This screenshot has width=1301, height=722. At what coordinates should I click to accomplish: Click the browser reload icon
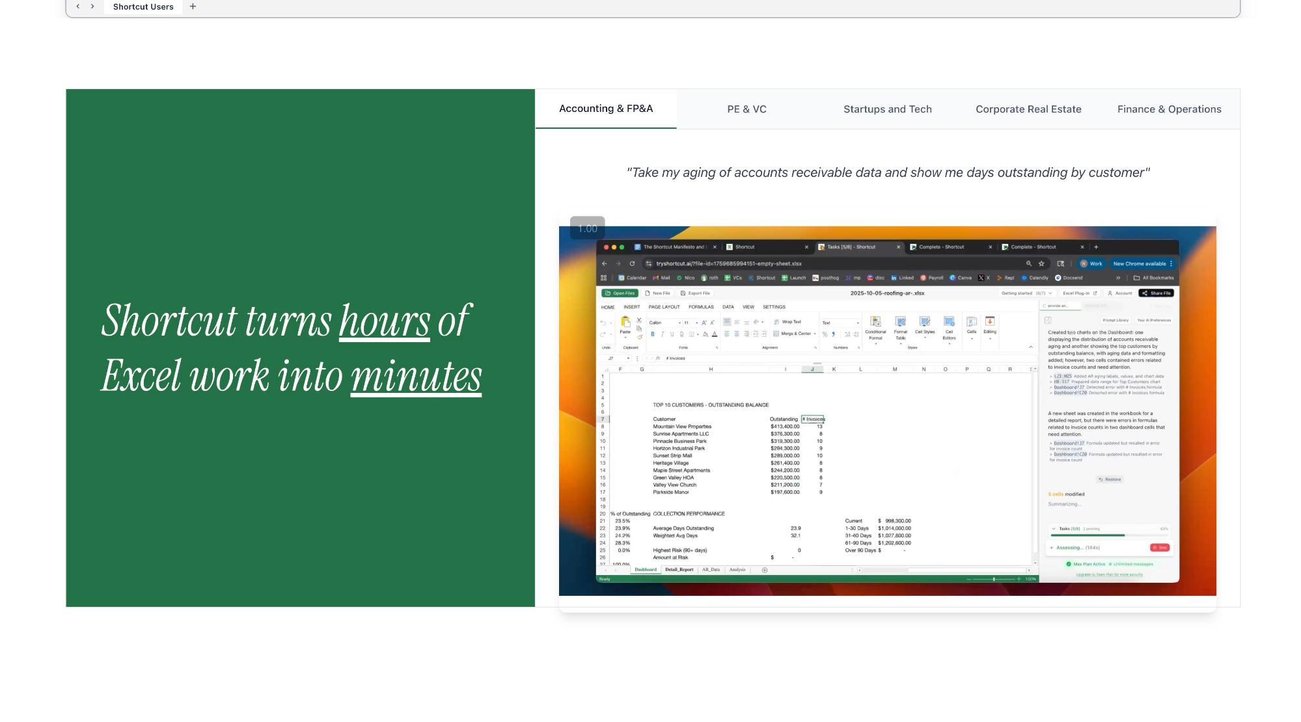[632, 264]
